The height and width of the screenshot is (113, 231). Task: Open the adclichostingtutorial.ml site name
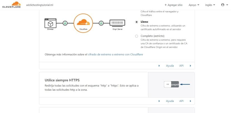pos(40,5)
